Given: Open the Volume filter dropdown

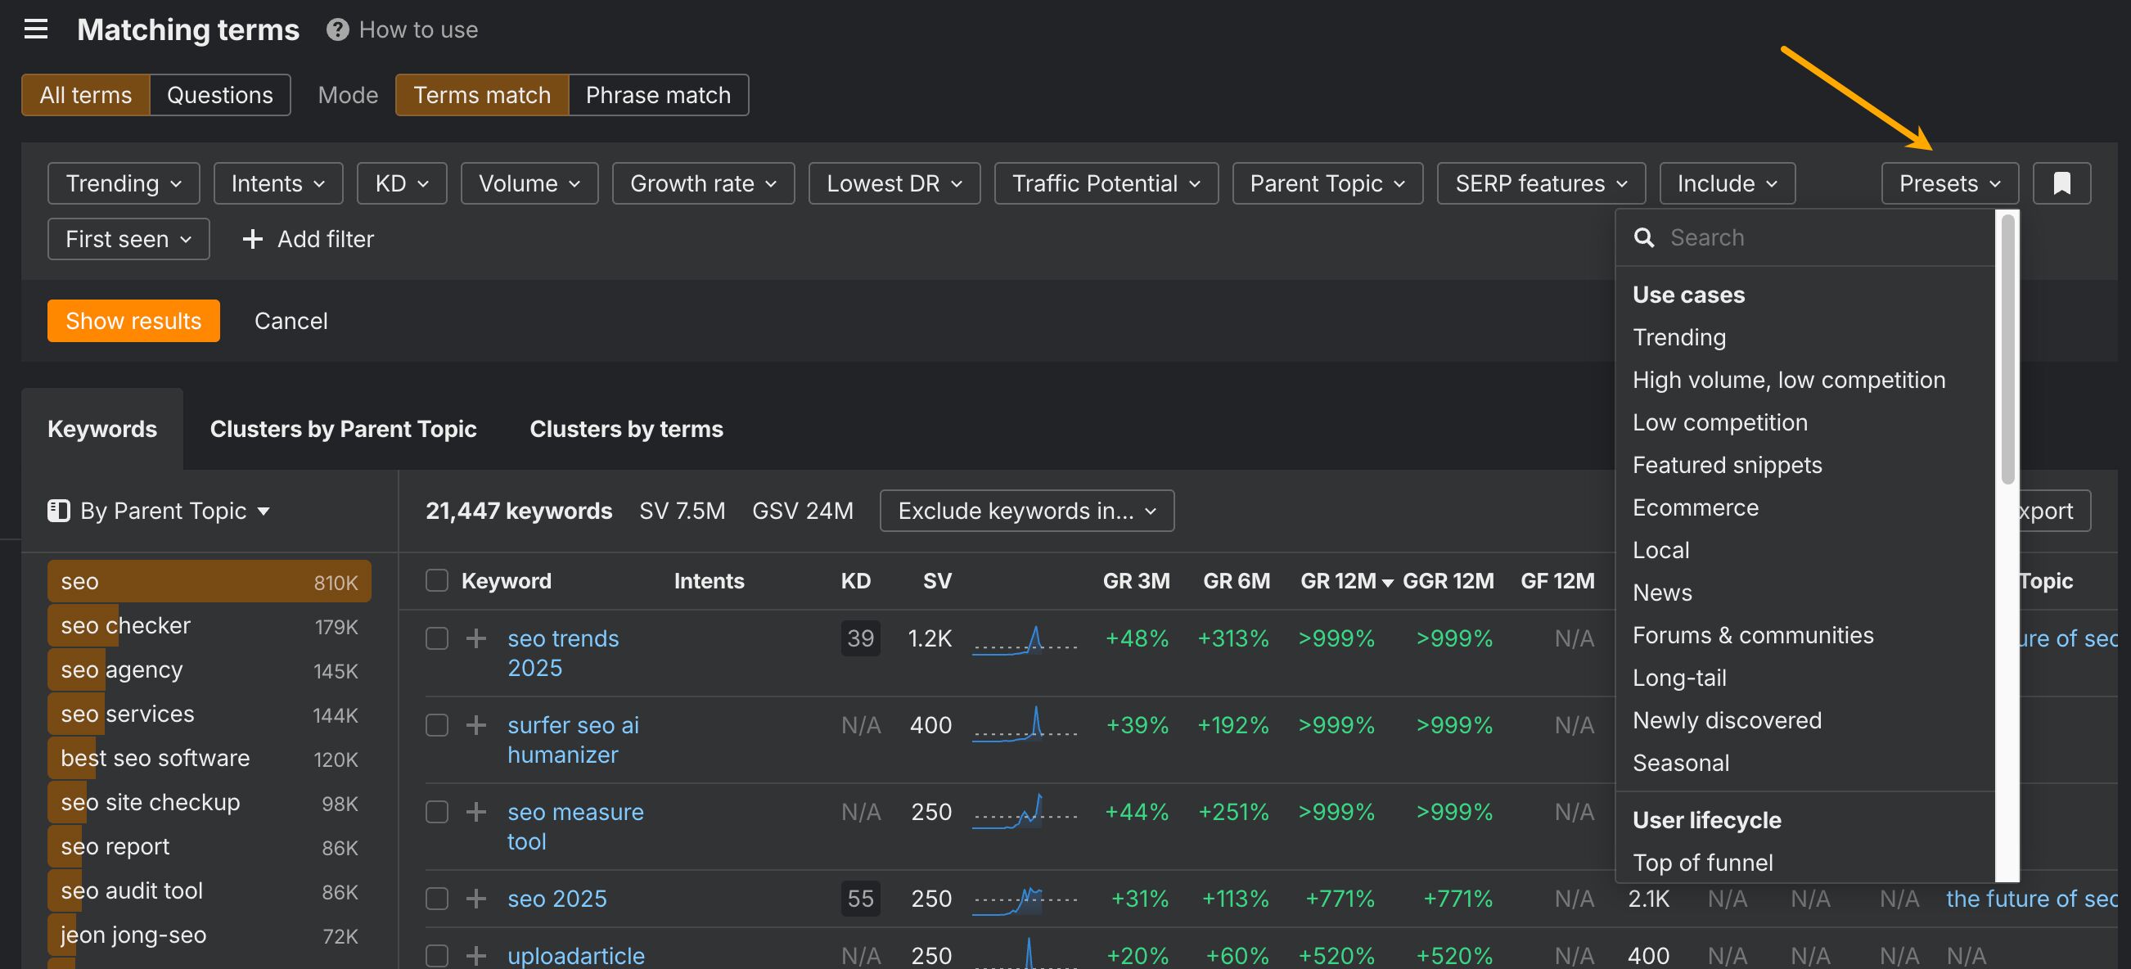Looking at the screenshot, I should click(529, 183).
